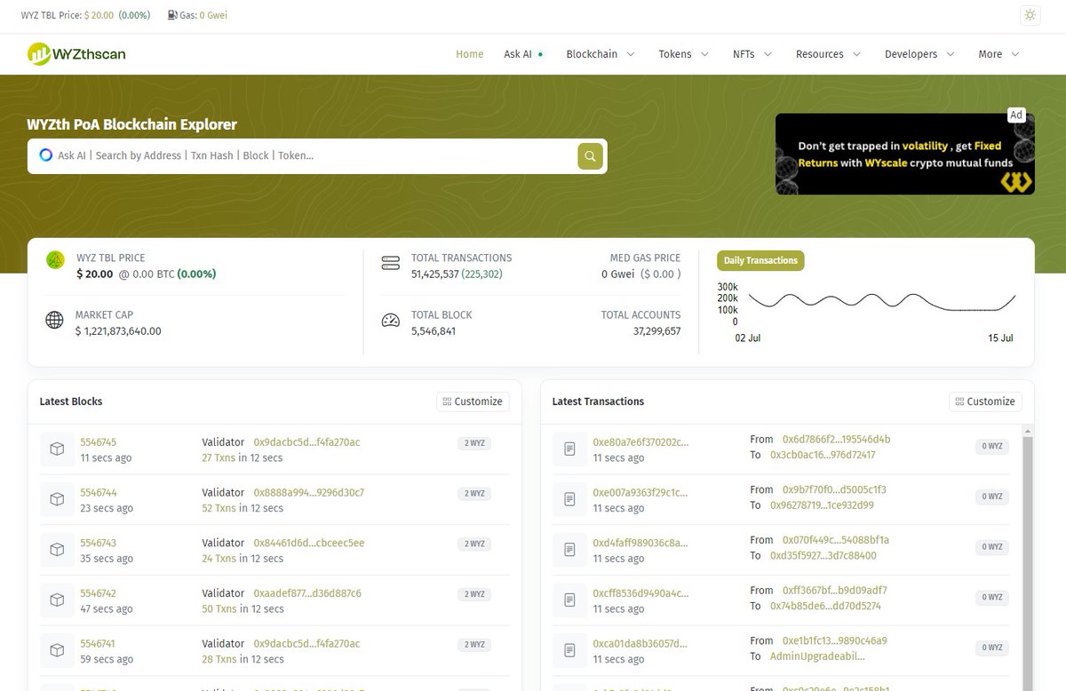Viewport: 1066px width, 691px height.
Task: Customize the Latest Transactions panel
Action: pos(985,401)
